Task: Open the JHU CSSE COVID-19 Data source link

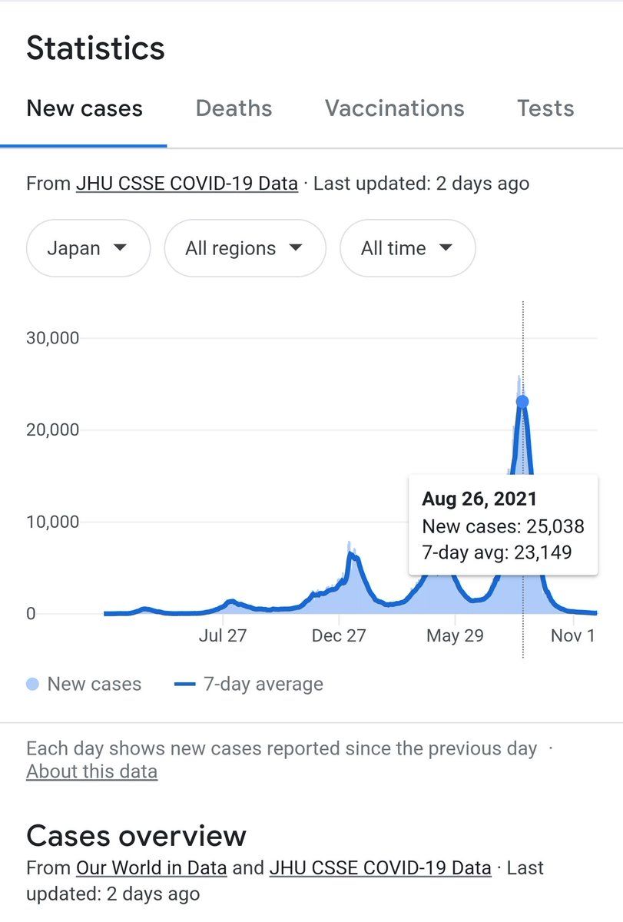Action: 187,184
